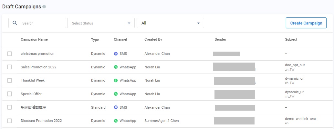Expand the All filter dropdown
Viewport: 334px width, 129px height.
coord(170,23)
